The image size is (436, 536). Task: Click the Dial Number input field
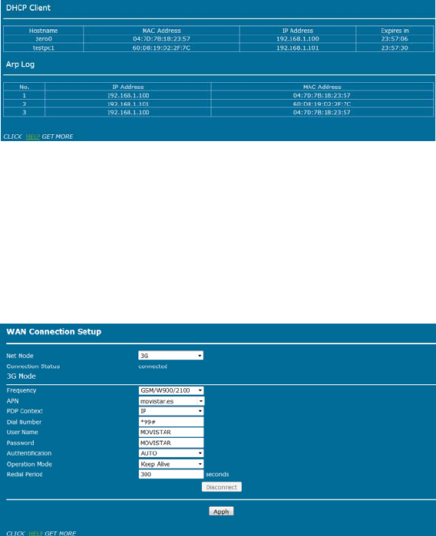171,422
